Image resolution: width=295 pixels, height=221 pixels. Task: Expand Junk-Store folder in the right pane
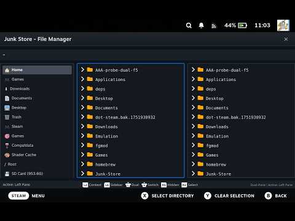click(x=193, y=174)
